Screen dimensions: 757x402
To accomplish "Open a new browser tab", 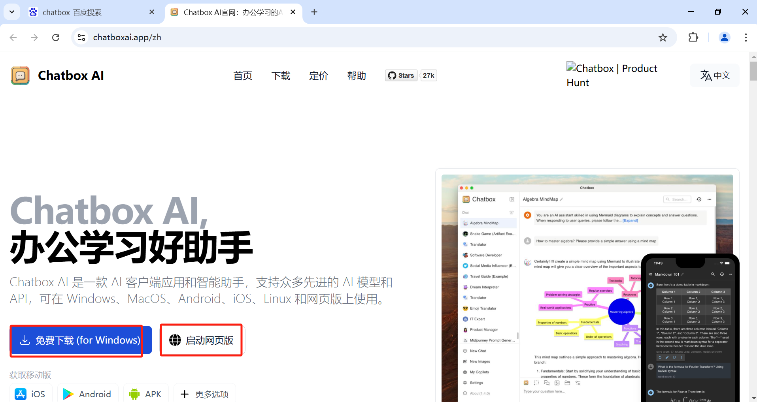I will 314,12.
